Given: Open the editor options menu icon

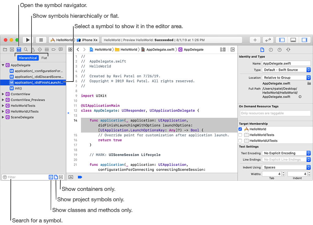Looking at the screenshot, I should click(x=223, y=49).
